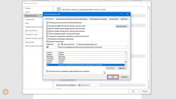Image resolution: width=176 pixels, height=99 pixels.
Task: Toggle Показать кнопки возможностей автозамены checkbox
Action: coord(47,23)
